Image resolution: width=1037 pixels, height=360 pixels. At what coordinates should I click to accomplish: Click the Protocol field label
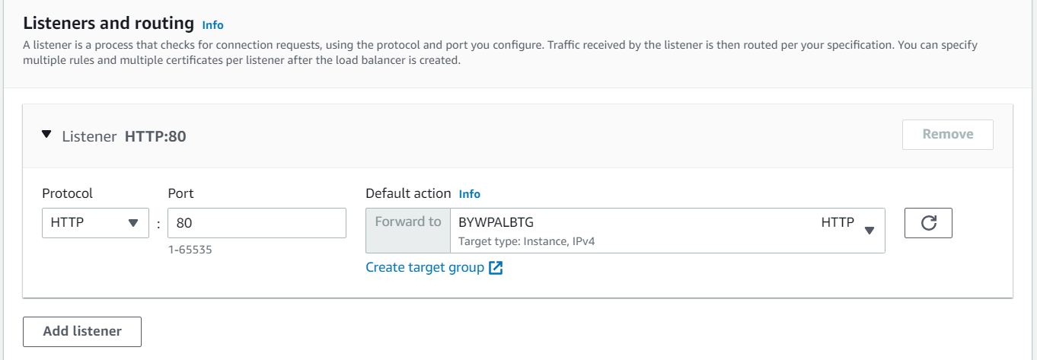(x=67, y=193)
